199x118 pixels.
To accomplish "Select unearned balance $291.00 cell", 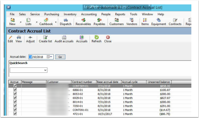I will [x=165, y=106].
